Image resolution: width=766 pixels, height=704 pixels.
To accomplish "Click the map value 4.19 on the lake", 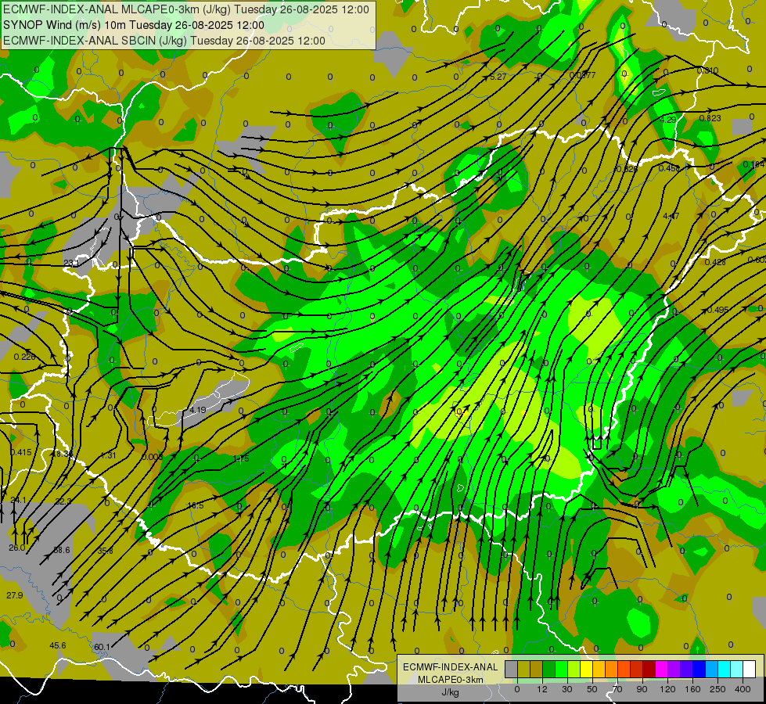I will tap(197, 410).
